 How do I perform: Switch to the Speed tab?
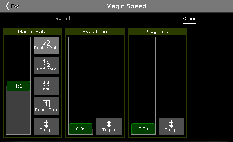click(62, 18)
